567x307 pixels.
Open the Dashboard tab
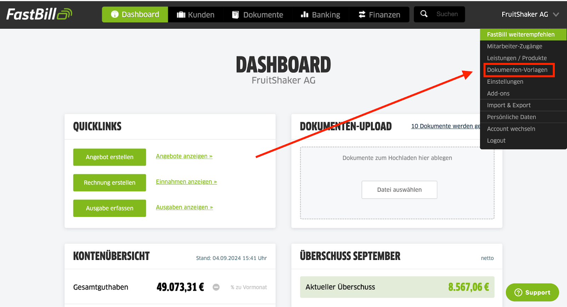(135, 15)
